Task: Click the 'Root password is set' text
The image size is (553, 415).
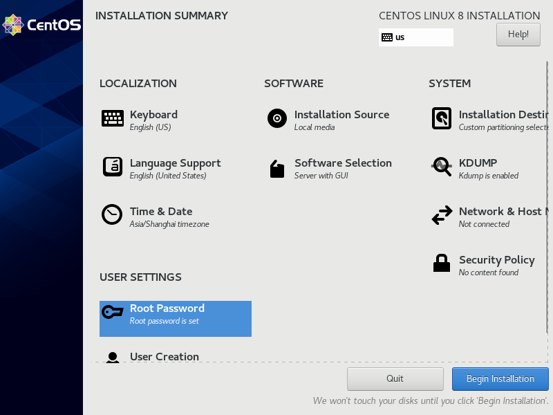Action: pyautogui.click(x=165, y=321)
